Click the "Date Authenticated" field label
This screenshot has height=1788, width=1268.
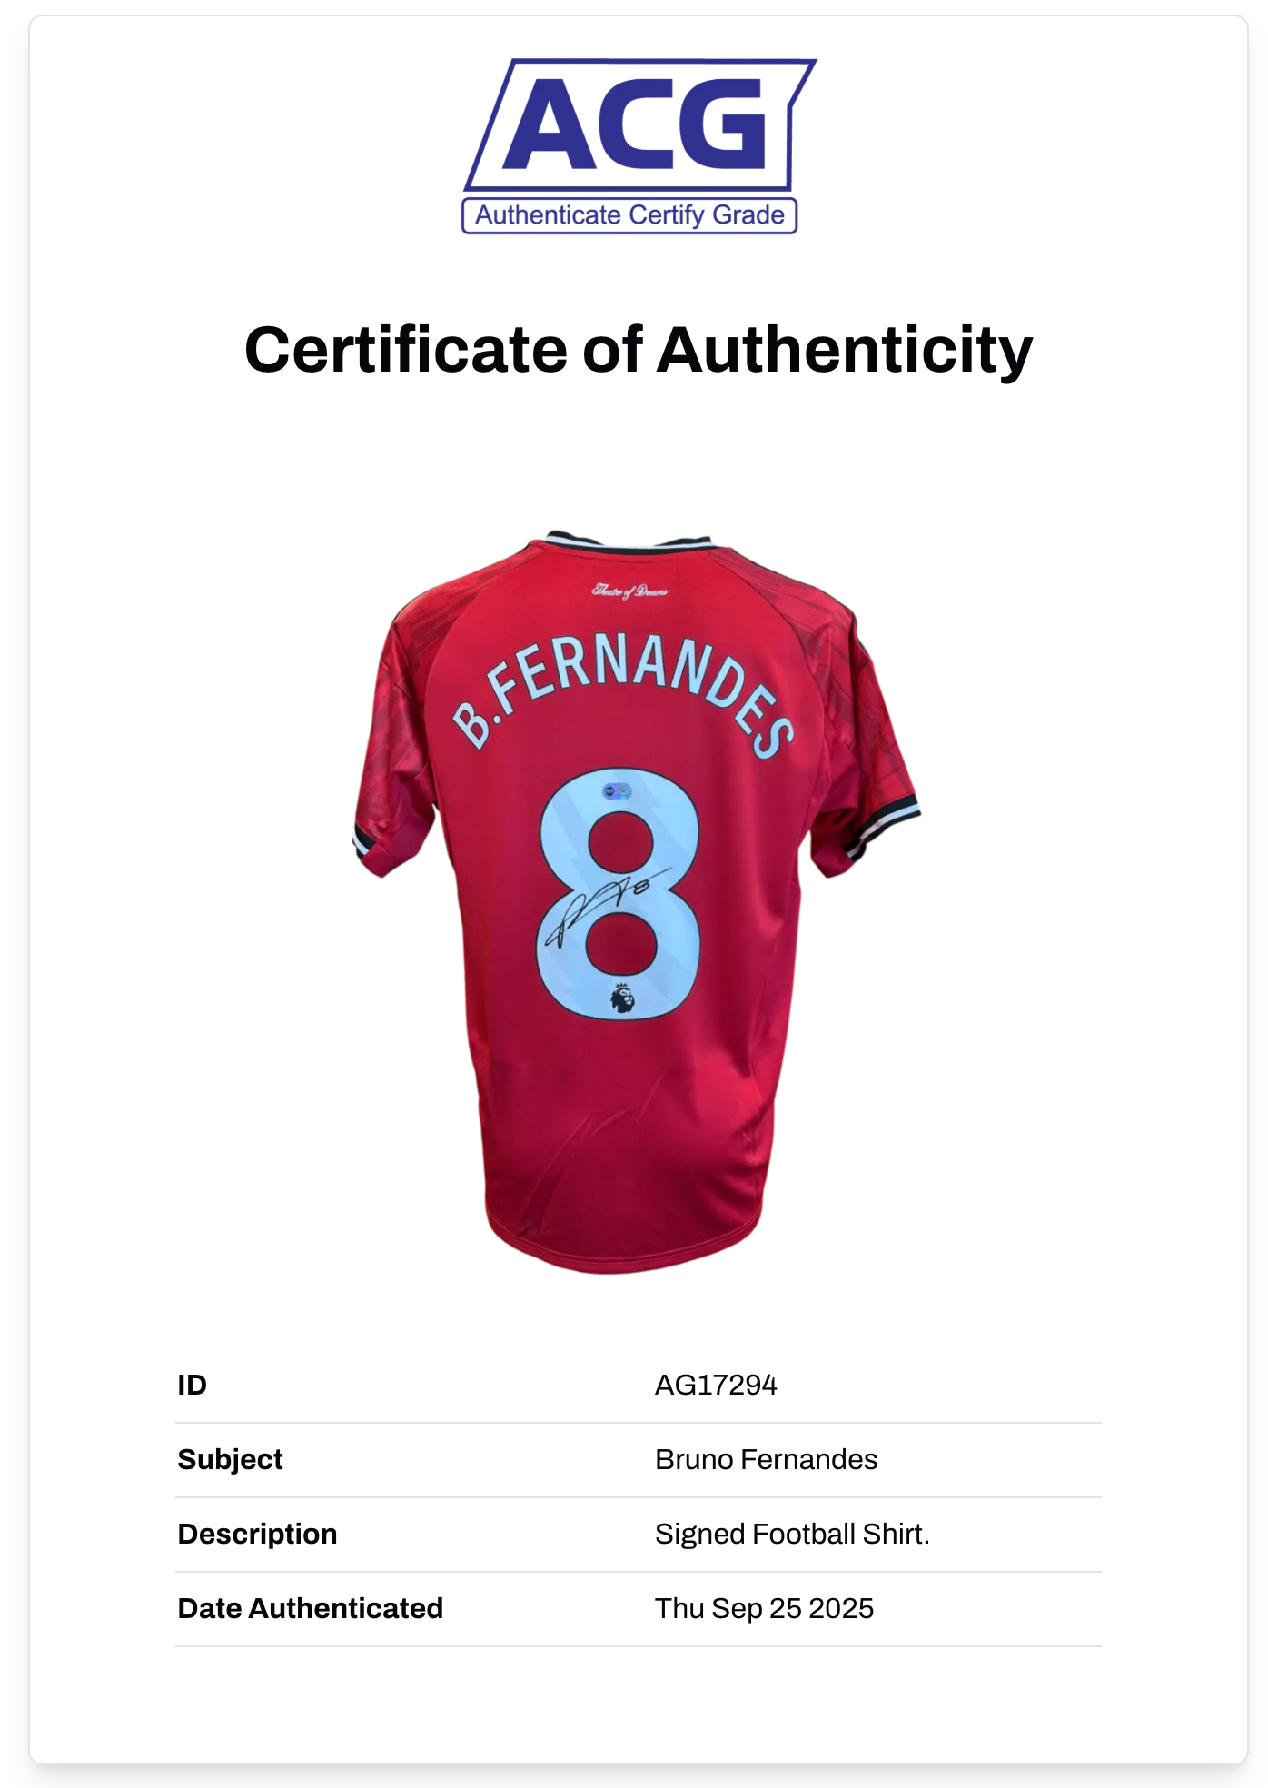pyautogui.click(x=311, y=1608)
